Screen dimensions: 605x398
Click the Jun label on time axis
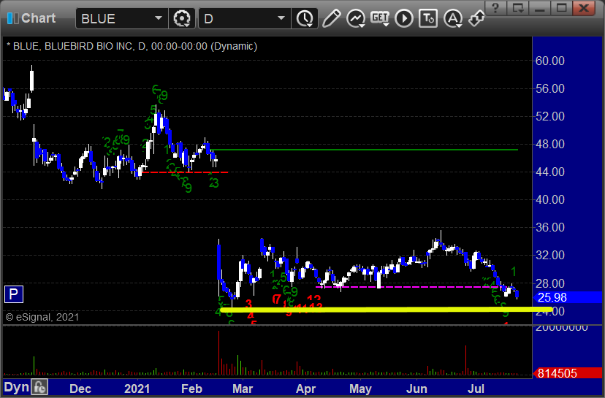coord(416,389)
